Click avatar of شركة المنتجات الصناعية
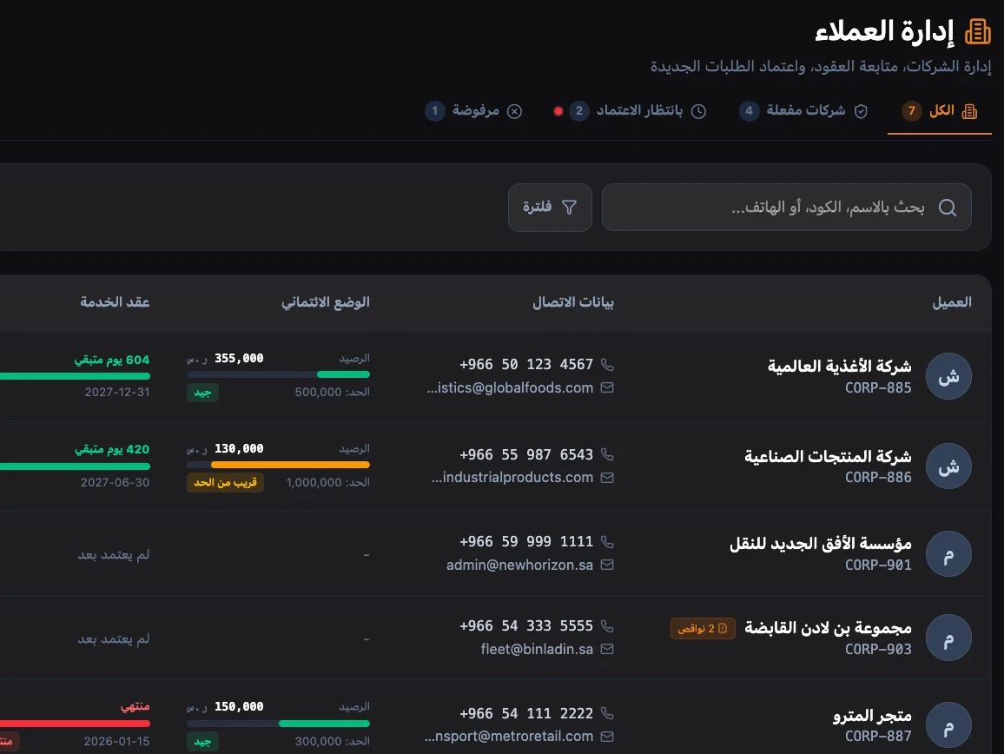The height and width of the screenshot is (754, 1004). pos(948,466)
